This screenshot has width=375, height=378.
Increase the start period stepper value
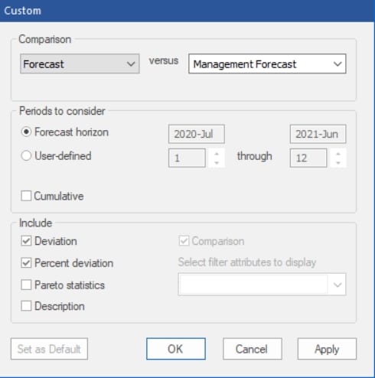tap(217, 154)
